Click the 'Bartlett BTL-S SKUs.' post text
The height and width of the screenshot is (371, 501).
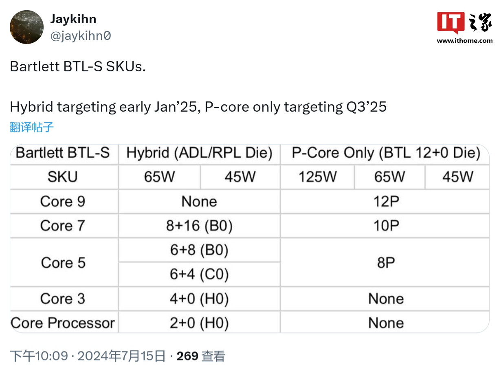[78, 66]
